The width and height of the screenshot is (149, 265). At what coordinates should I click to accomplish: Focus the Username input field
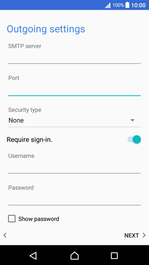point(74,167)
